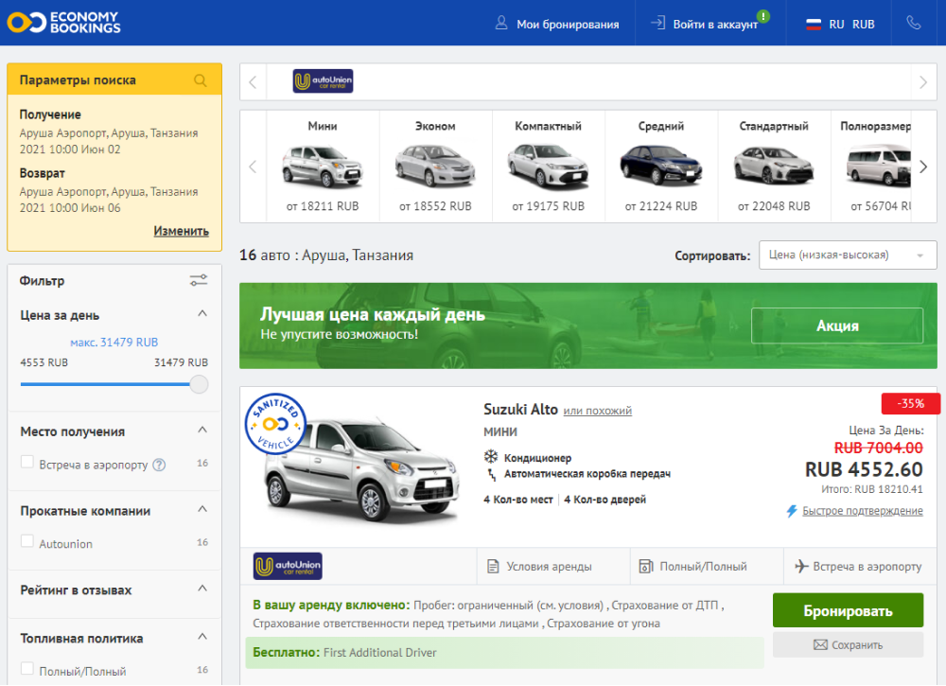Click the Бесплатно: First Additional Driver note

coord(504,653)
